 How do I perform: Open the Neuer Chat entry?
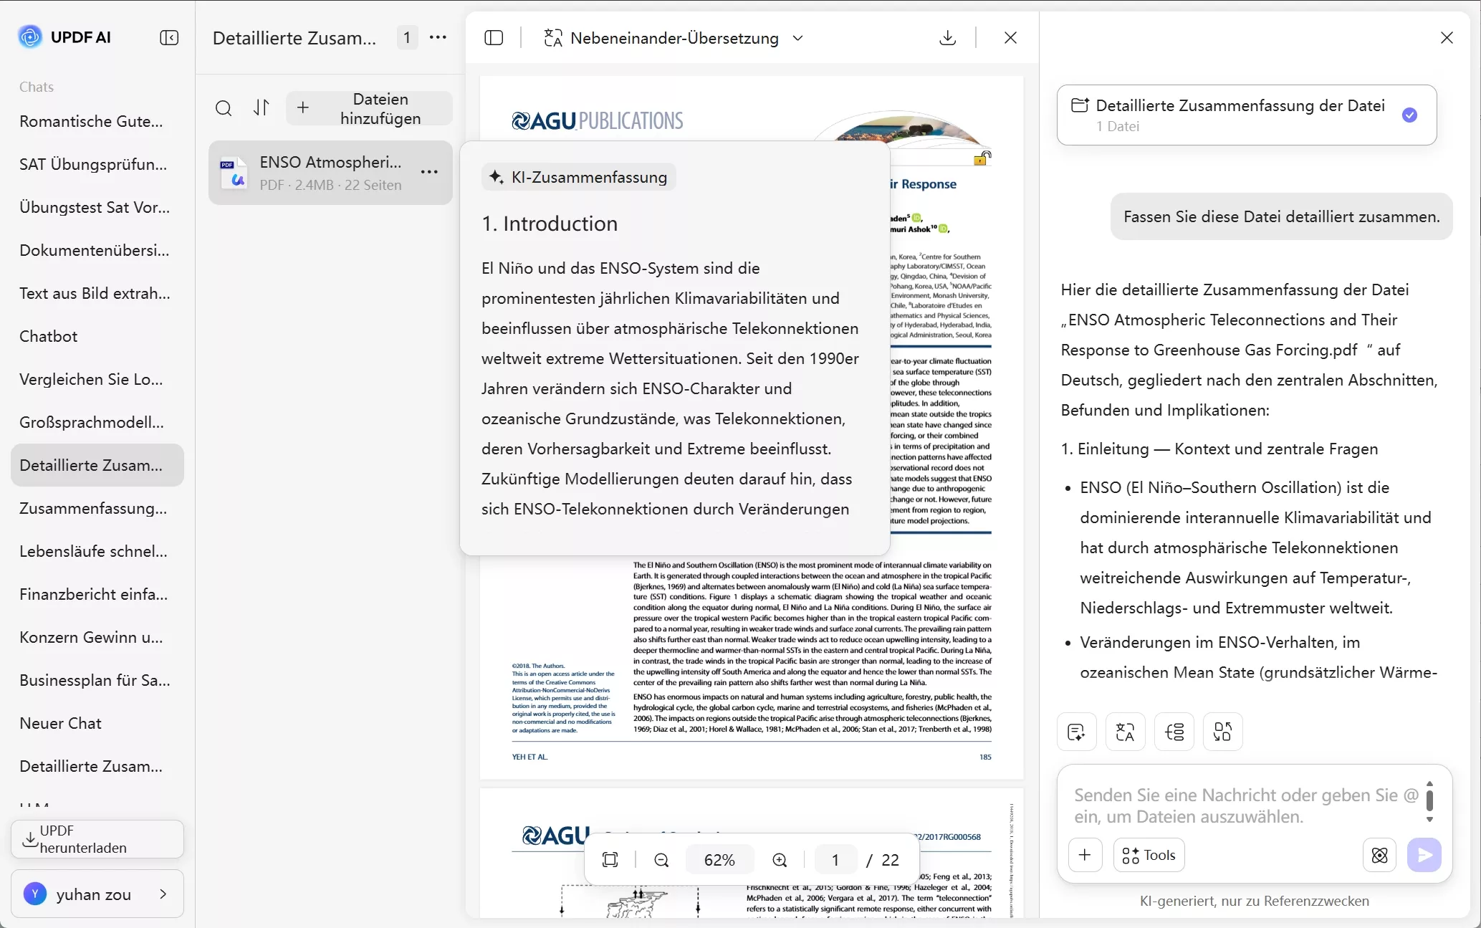point(62,723)
